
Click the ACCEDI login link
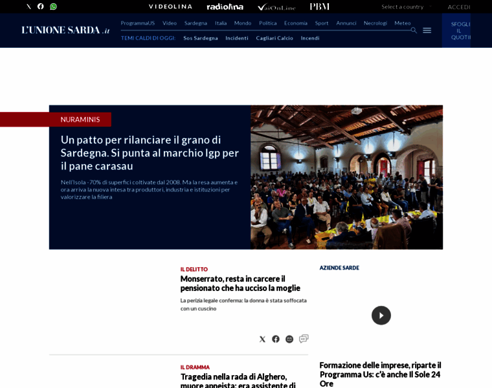[x=459, y=7]
